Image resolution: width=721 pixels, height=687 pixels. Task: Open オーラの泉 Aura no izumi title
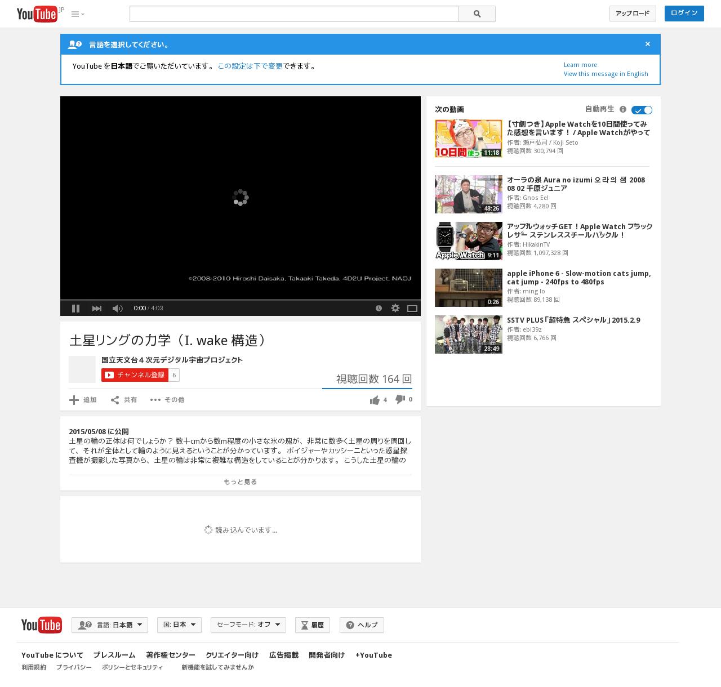tap(576, 184)
